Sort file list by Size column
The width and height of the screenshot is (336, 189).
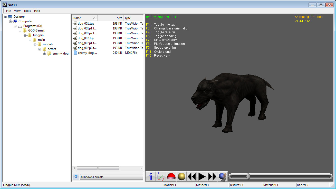point(110,18)
